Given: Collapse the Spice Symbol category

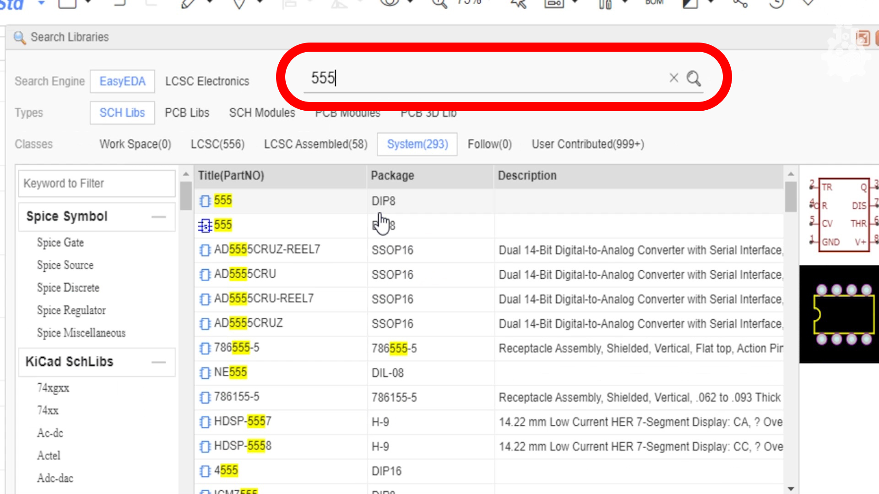Looking at the screenshot, I should [158, 217].
